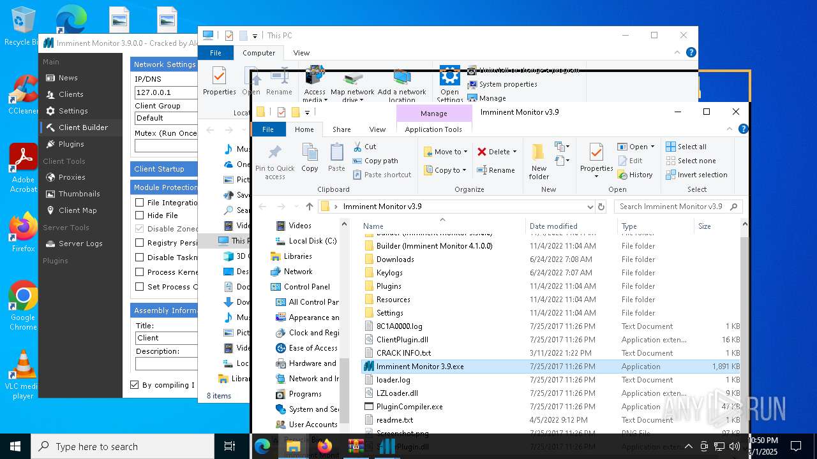817x459 pixels.
Task: Click Map network drive in This PC ribbon
Action: pyautogui.click(x=352, y=86)
